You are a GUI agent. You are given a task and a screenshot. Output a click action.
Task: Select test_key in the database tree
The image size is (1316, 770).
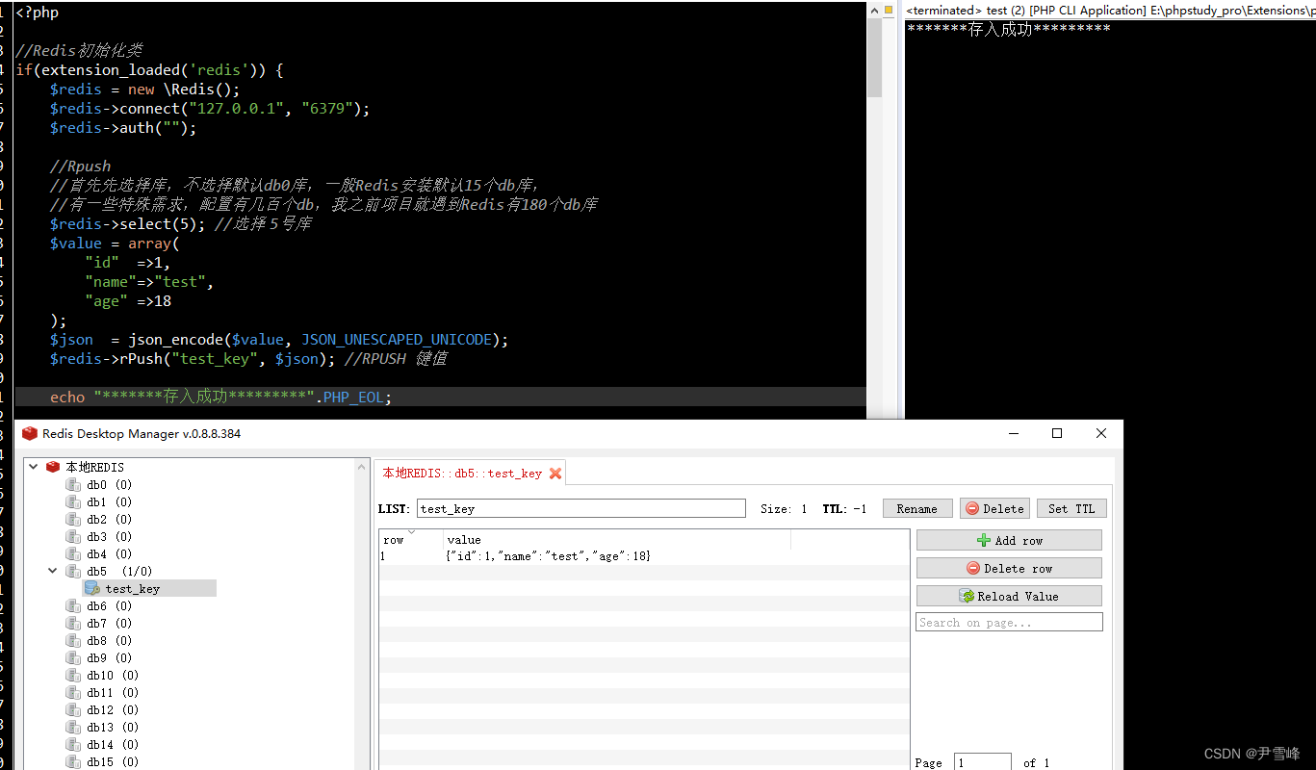(x=133, y=588)
